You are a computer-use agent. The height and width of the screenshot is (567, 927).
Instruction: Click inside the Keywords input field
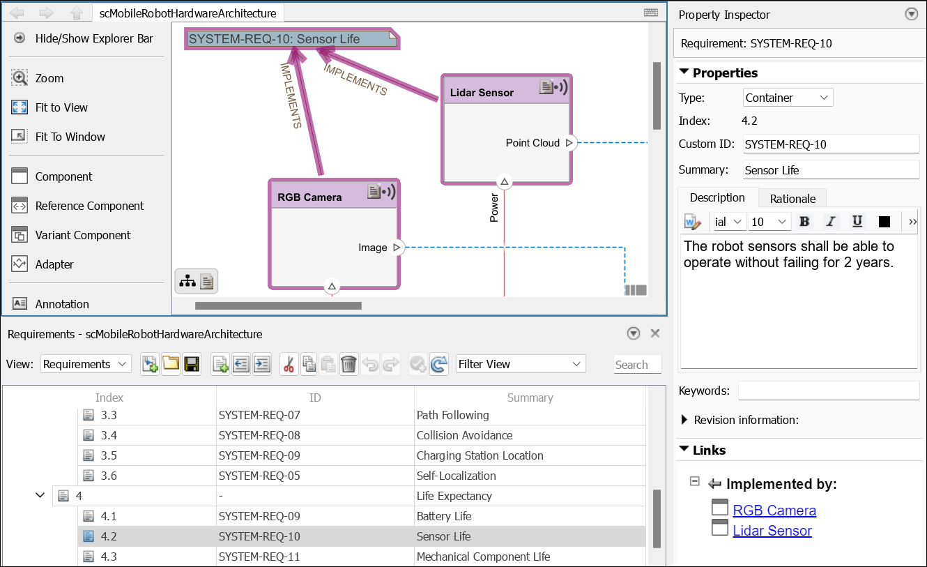tap(828, 390)
